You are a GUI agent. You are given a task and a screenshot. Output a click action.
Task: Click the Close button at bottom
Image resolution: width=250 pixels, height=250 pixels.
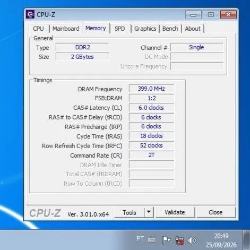pyautogui.click(x=215, y=212)
